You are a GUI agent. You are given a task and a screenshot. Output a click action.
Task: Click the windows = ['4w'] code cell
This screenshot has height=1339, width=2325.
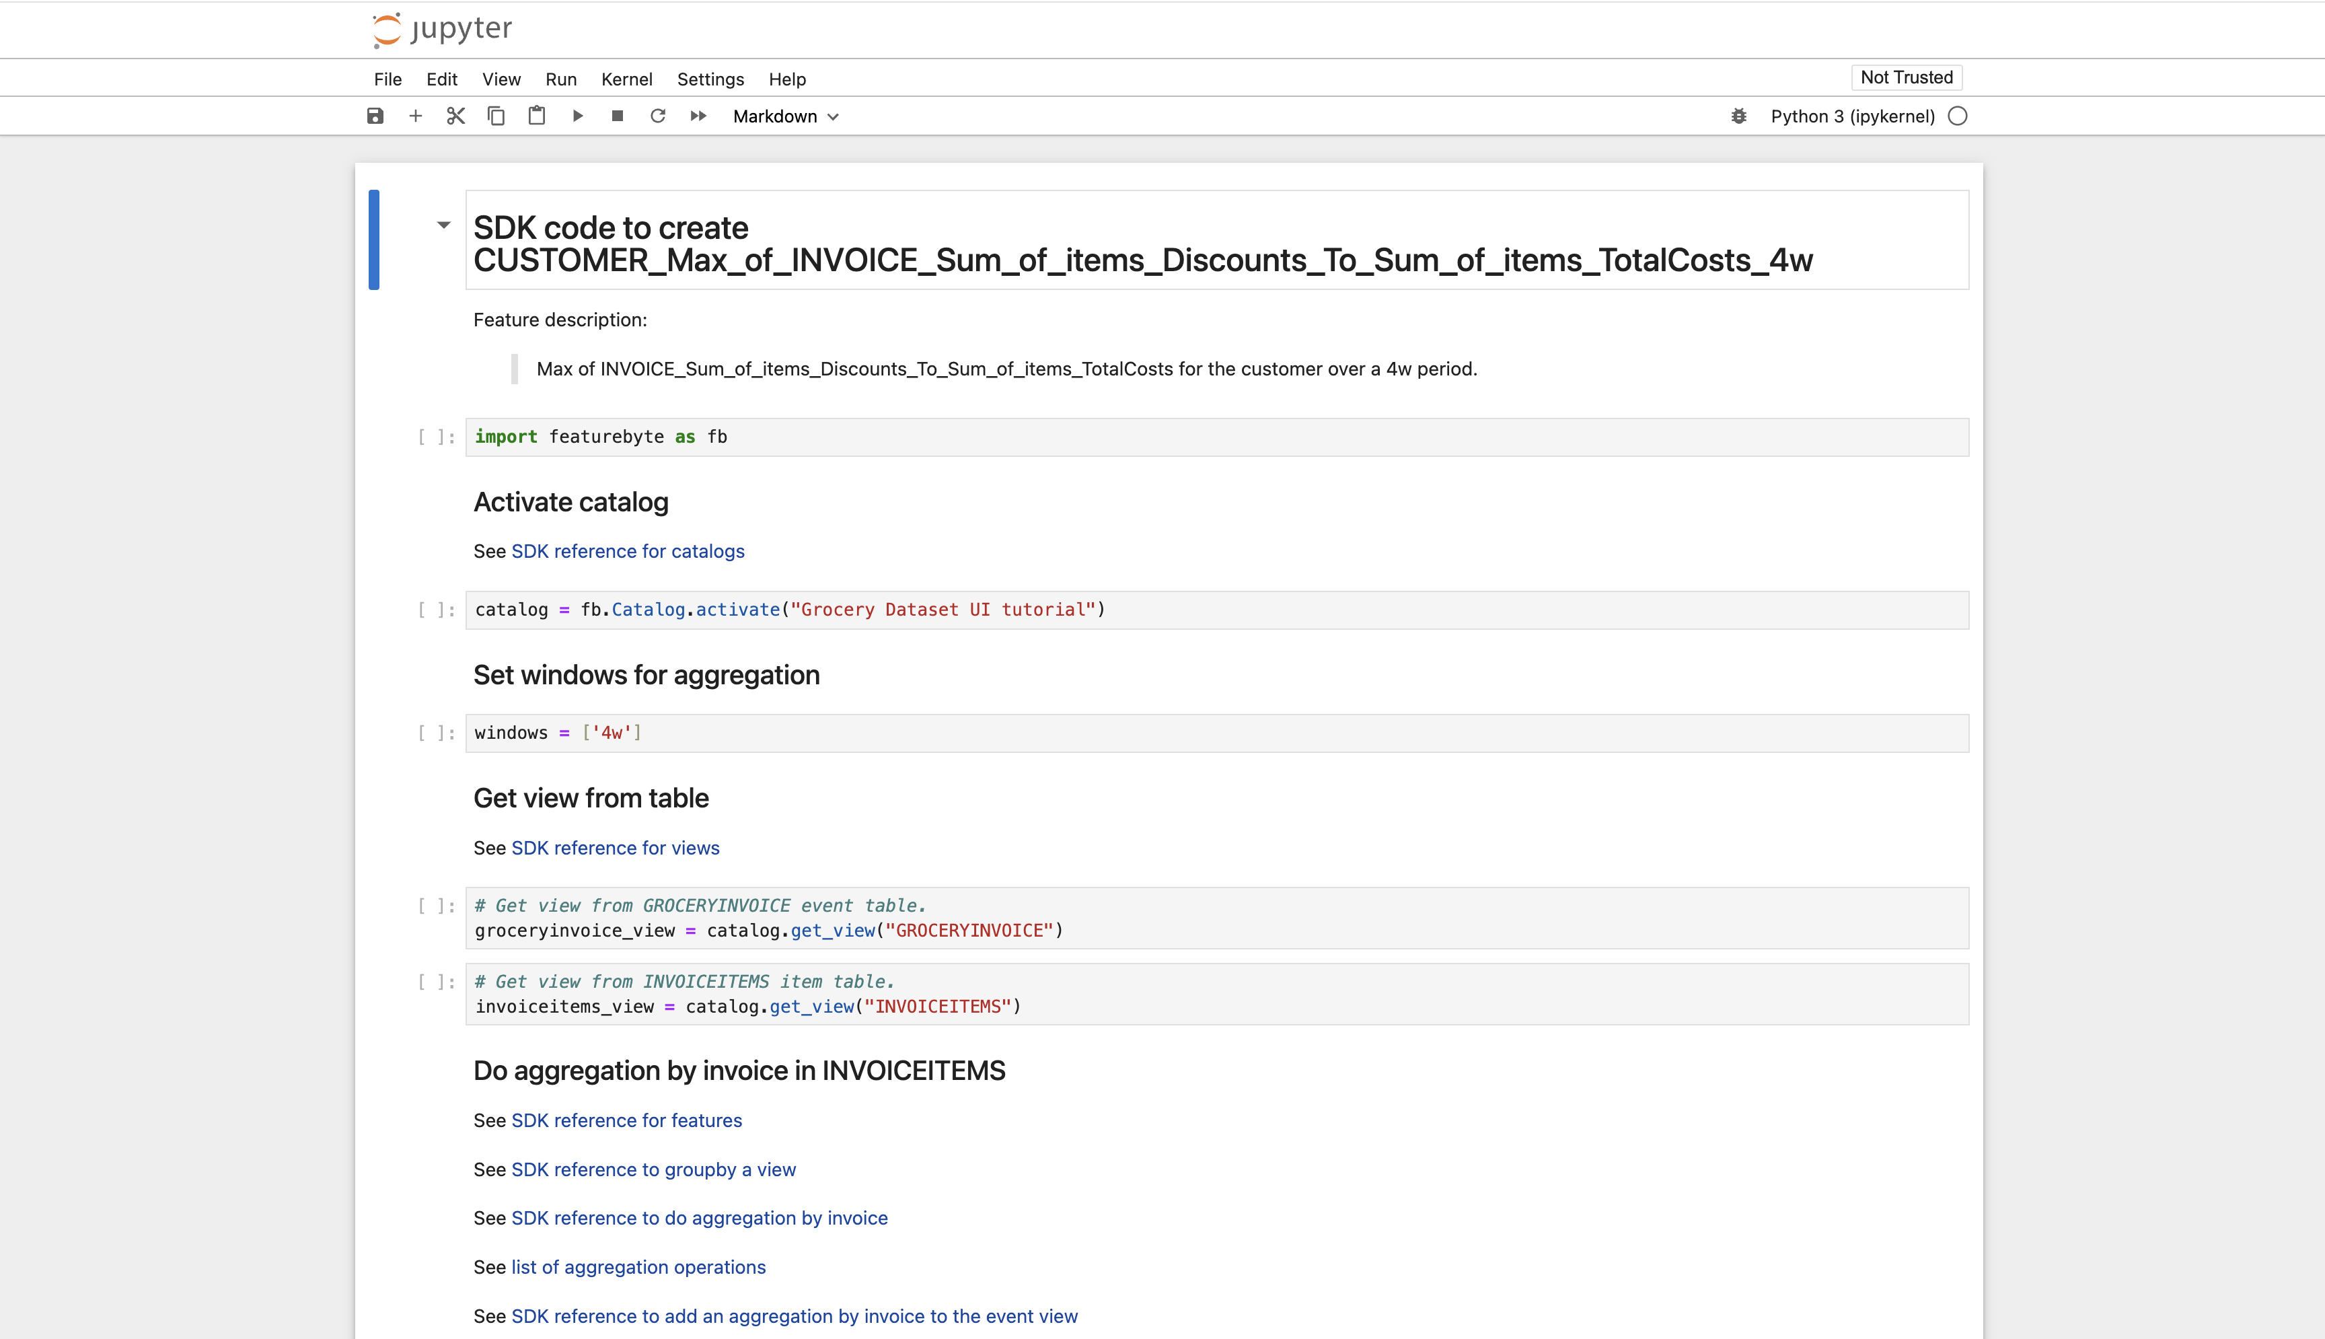coord(1217,733)
